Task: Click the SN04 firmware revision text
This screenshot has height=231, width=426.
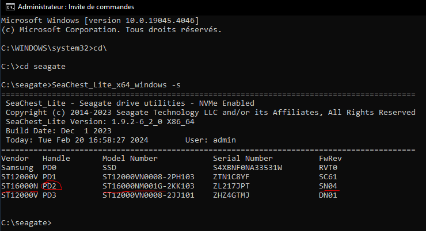Action: (328, 186)
